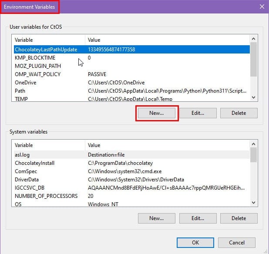This screenshot has width=269, height=254.
Task: Sort user variables by Value column header
Action: coord(168,40)
